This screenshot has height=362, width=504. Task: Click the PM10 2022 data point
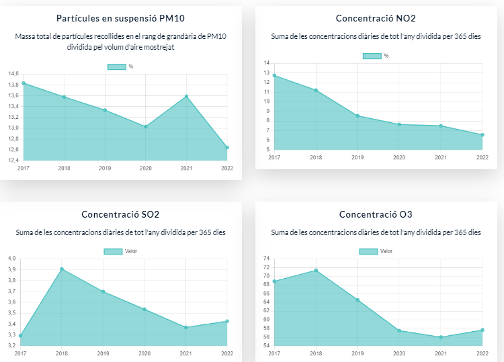pyautogui.click(x=227, y=148)
